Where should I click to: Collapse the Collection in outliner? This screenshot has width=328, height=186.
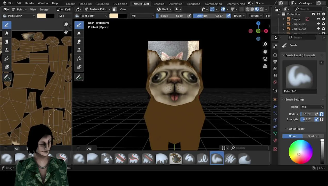(279, 14)
